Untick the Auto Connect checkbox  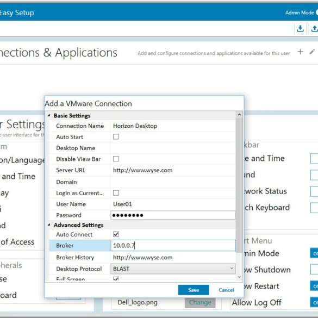coord(116,234)
